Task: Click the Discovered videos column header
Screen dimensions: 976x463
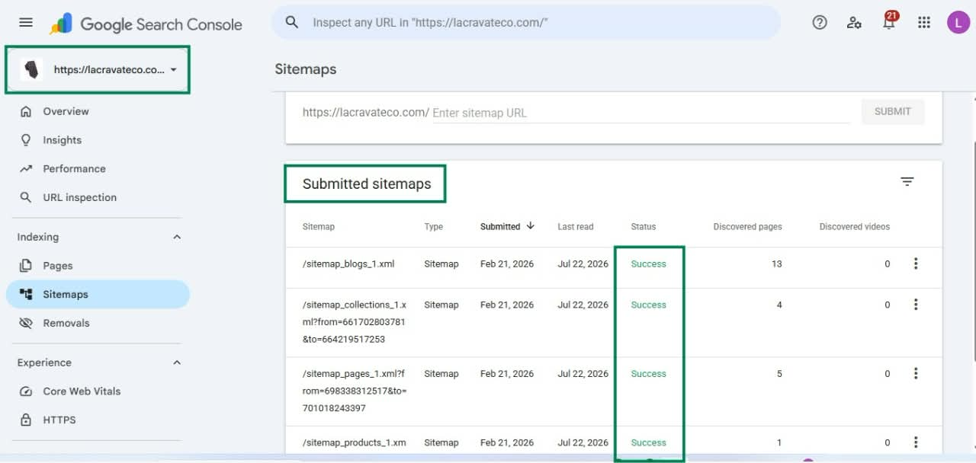Action: [855, 226]
